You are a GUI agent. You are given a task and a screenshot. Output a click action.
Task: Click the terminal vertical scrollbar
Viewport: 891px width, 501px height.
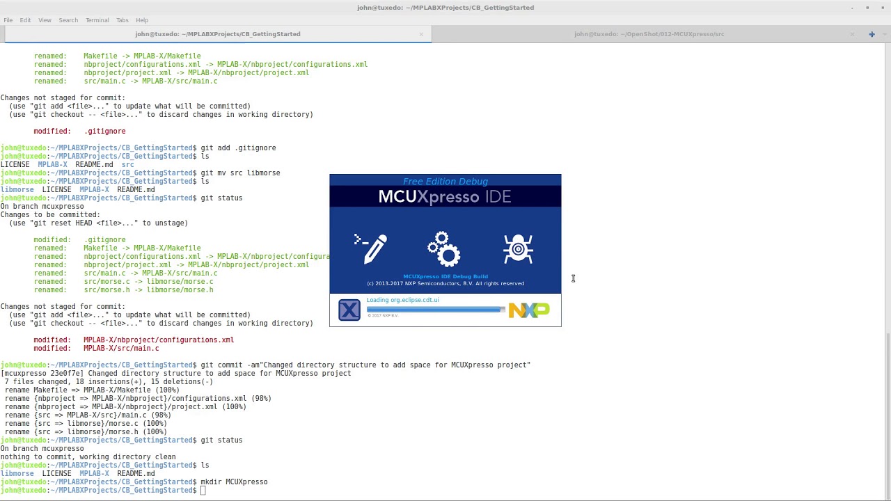pyautogui.click(x=888, y=415)
